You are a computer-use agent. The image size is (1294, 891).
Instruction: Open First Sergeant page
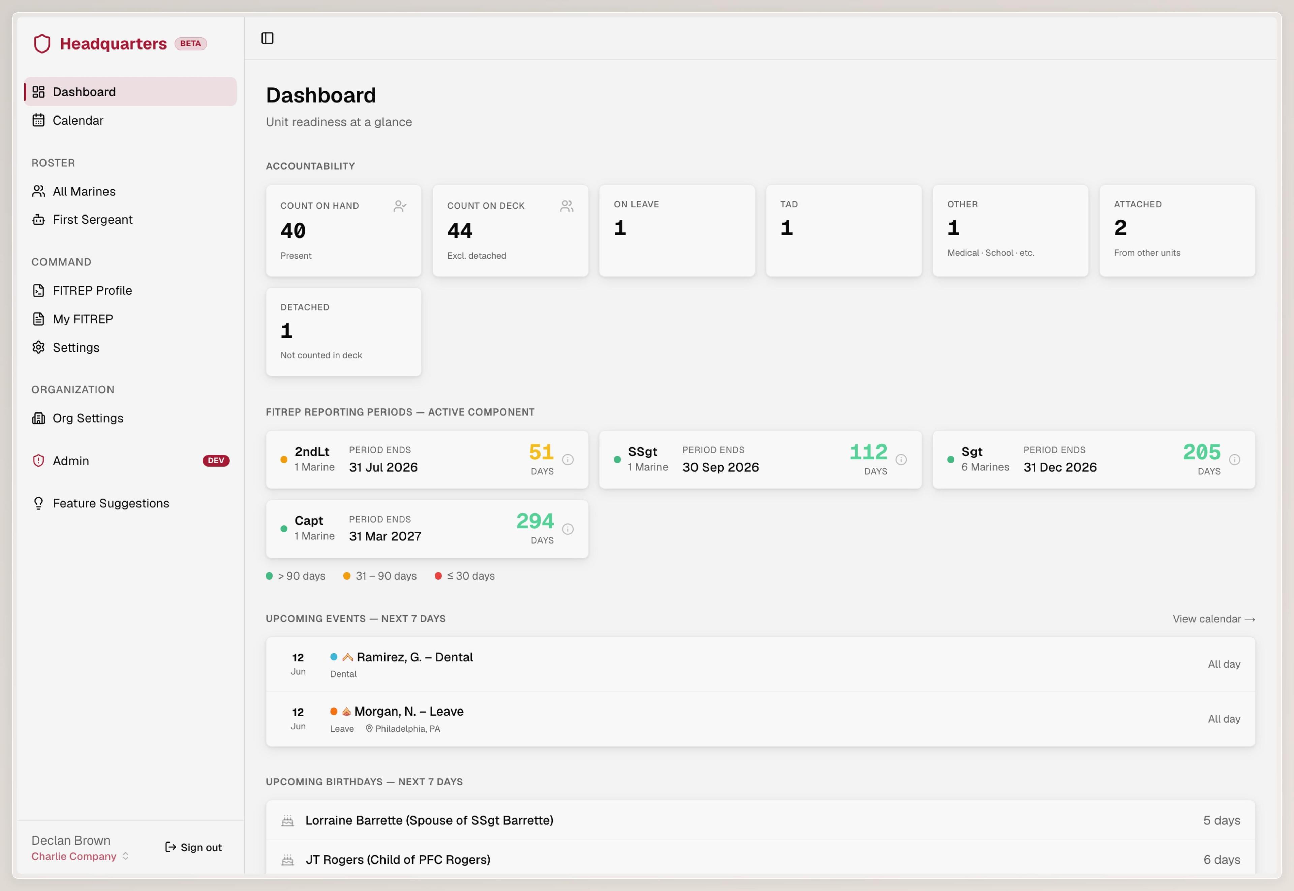(x=130, y=220)
